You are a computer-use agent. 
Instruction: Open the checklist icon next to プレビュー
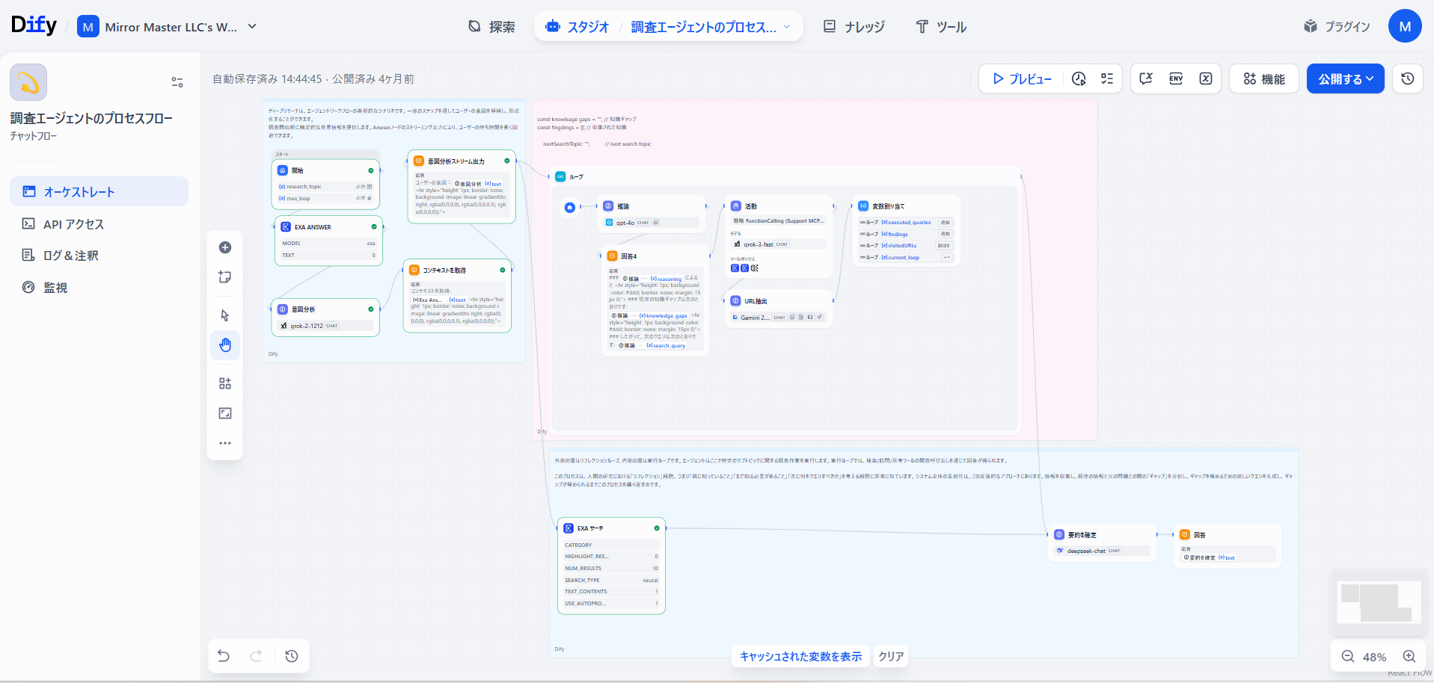[1107, 78]
